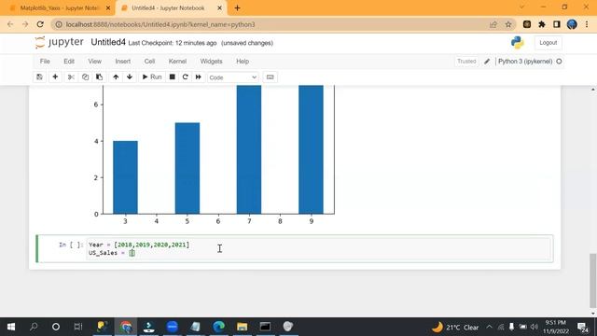Screen dimensions: 597x336
Task: Save and checkpoint the notebook
Action: [x=39, y=77]
